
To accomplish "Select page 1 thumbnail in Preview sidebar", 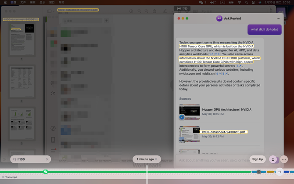I will 22,40.
